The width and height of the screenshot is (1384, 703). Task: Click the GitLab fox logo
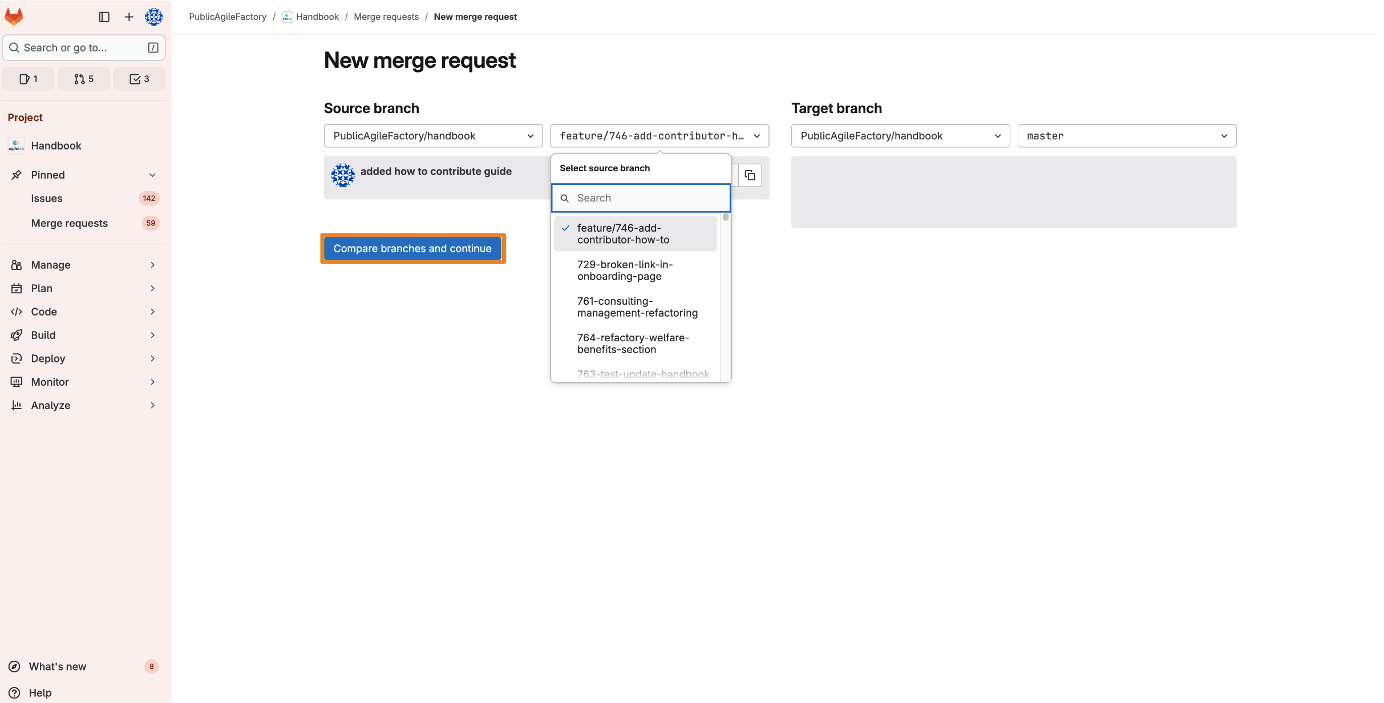pos(14,17)
